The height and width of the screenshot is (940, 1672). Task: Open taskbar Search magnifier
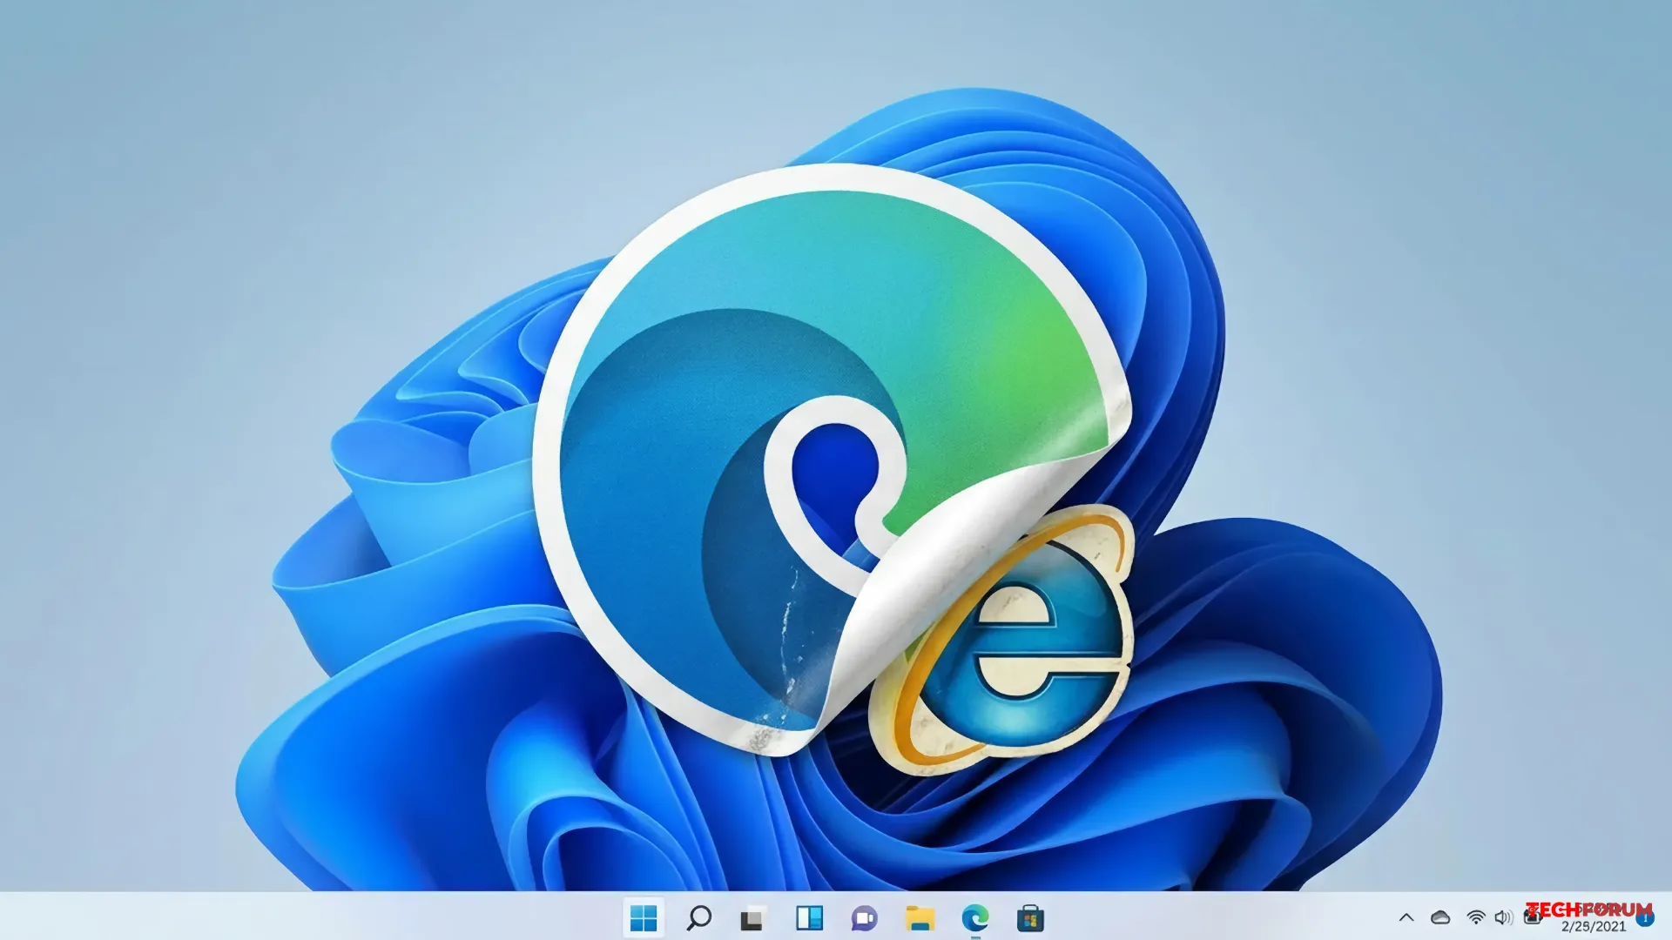[x=698, y=917]
